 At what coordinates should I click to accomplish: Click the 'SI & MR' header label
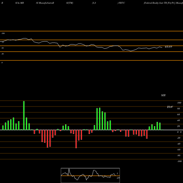19,3
